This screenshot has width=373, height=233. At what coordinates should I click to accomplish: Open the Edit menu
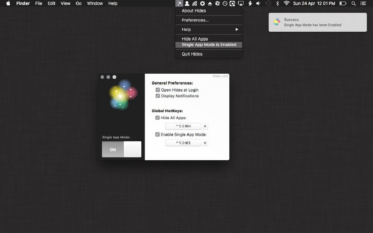pos(51,3)
